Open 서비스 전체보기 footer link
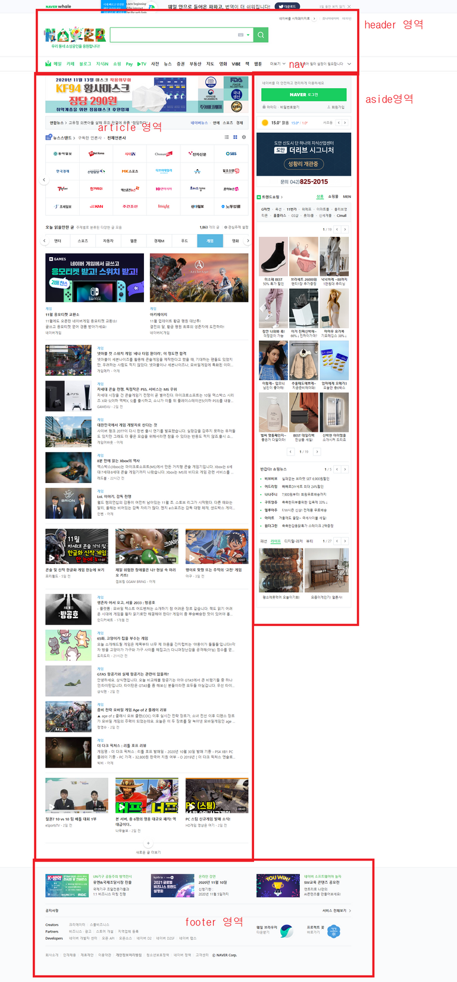Viewport: 457px width, 982px height. pyautogui.click(x=337, y=911)
